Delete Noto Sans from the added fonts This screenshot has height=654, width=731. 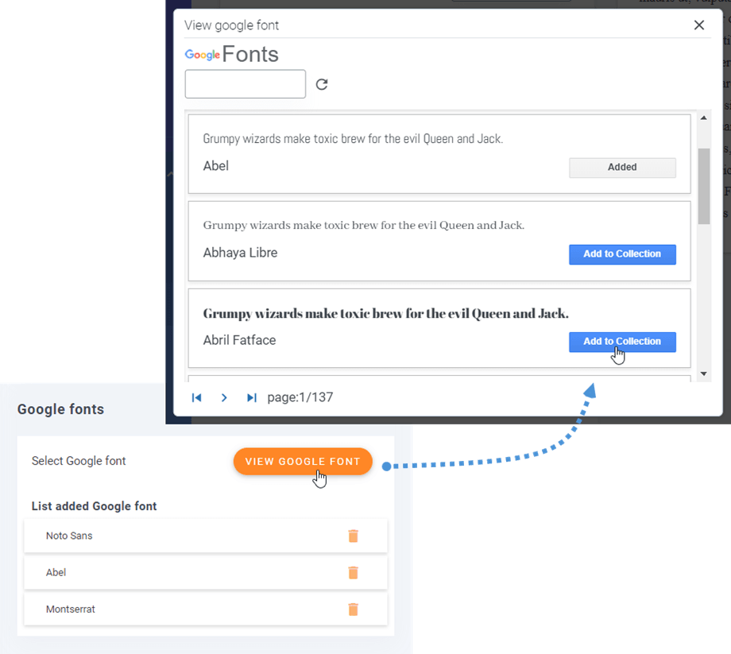coord(354,536)
